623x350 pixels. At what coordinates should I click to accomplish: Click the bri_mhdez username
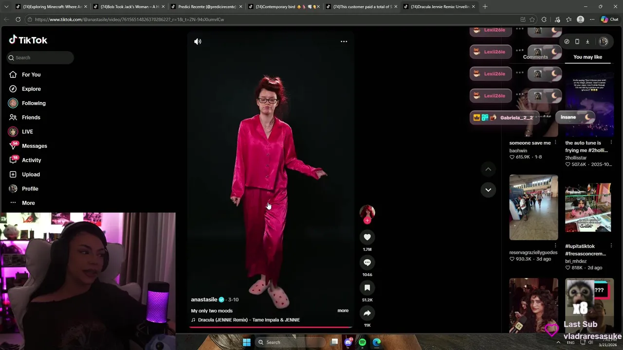click(576, 261)
